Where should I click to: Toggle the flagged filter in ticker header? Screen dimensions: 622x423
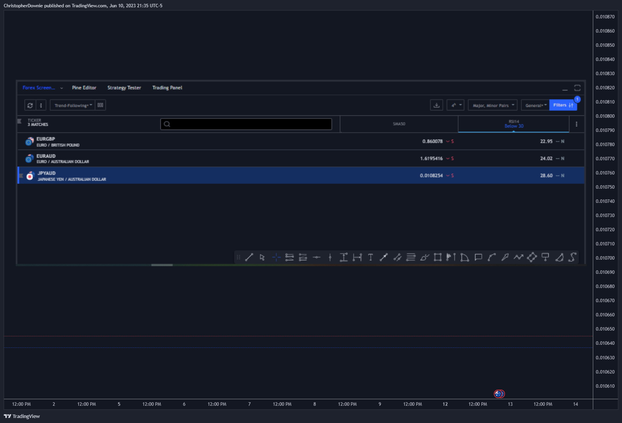click(20, 121)
